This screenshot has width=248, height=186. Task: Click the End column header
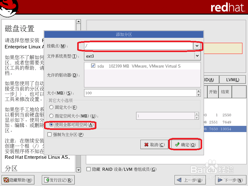tap(225, 92)
